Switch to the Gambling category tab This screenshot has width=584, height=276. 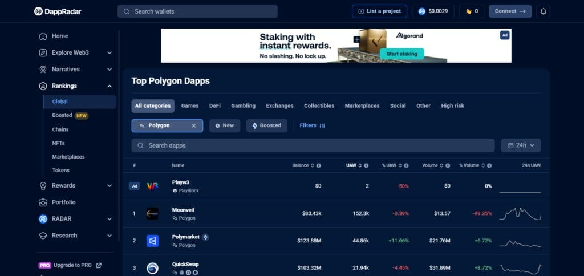pyautogui.click(x=243, y=106)
